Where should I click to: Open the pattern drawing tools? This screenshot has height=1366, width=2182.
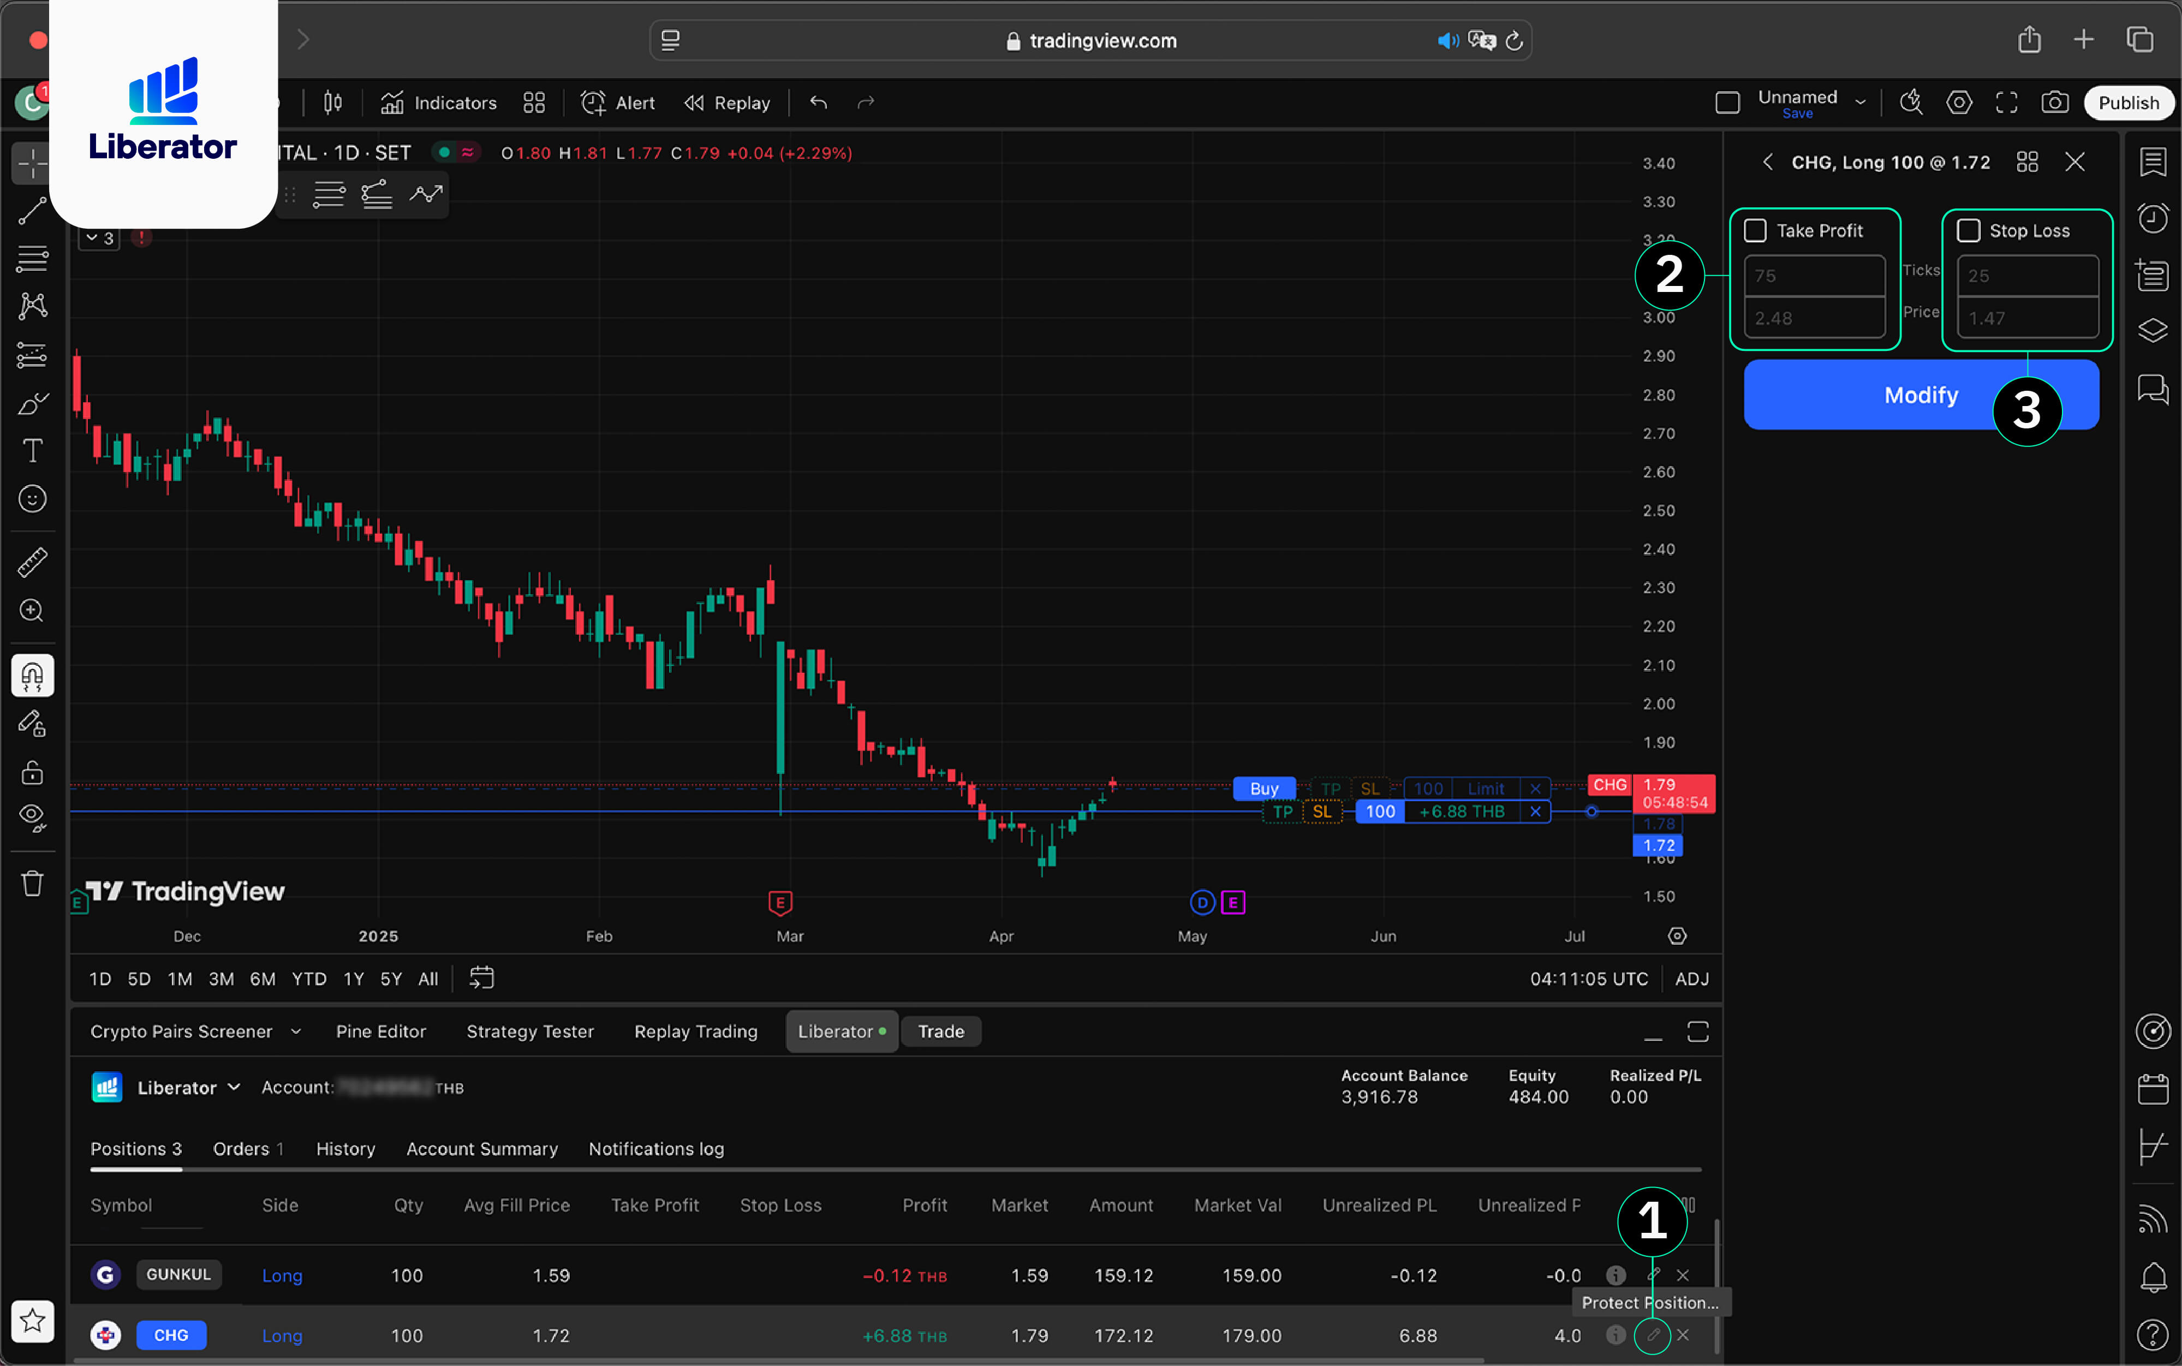coord(33,306)
